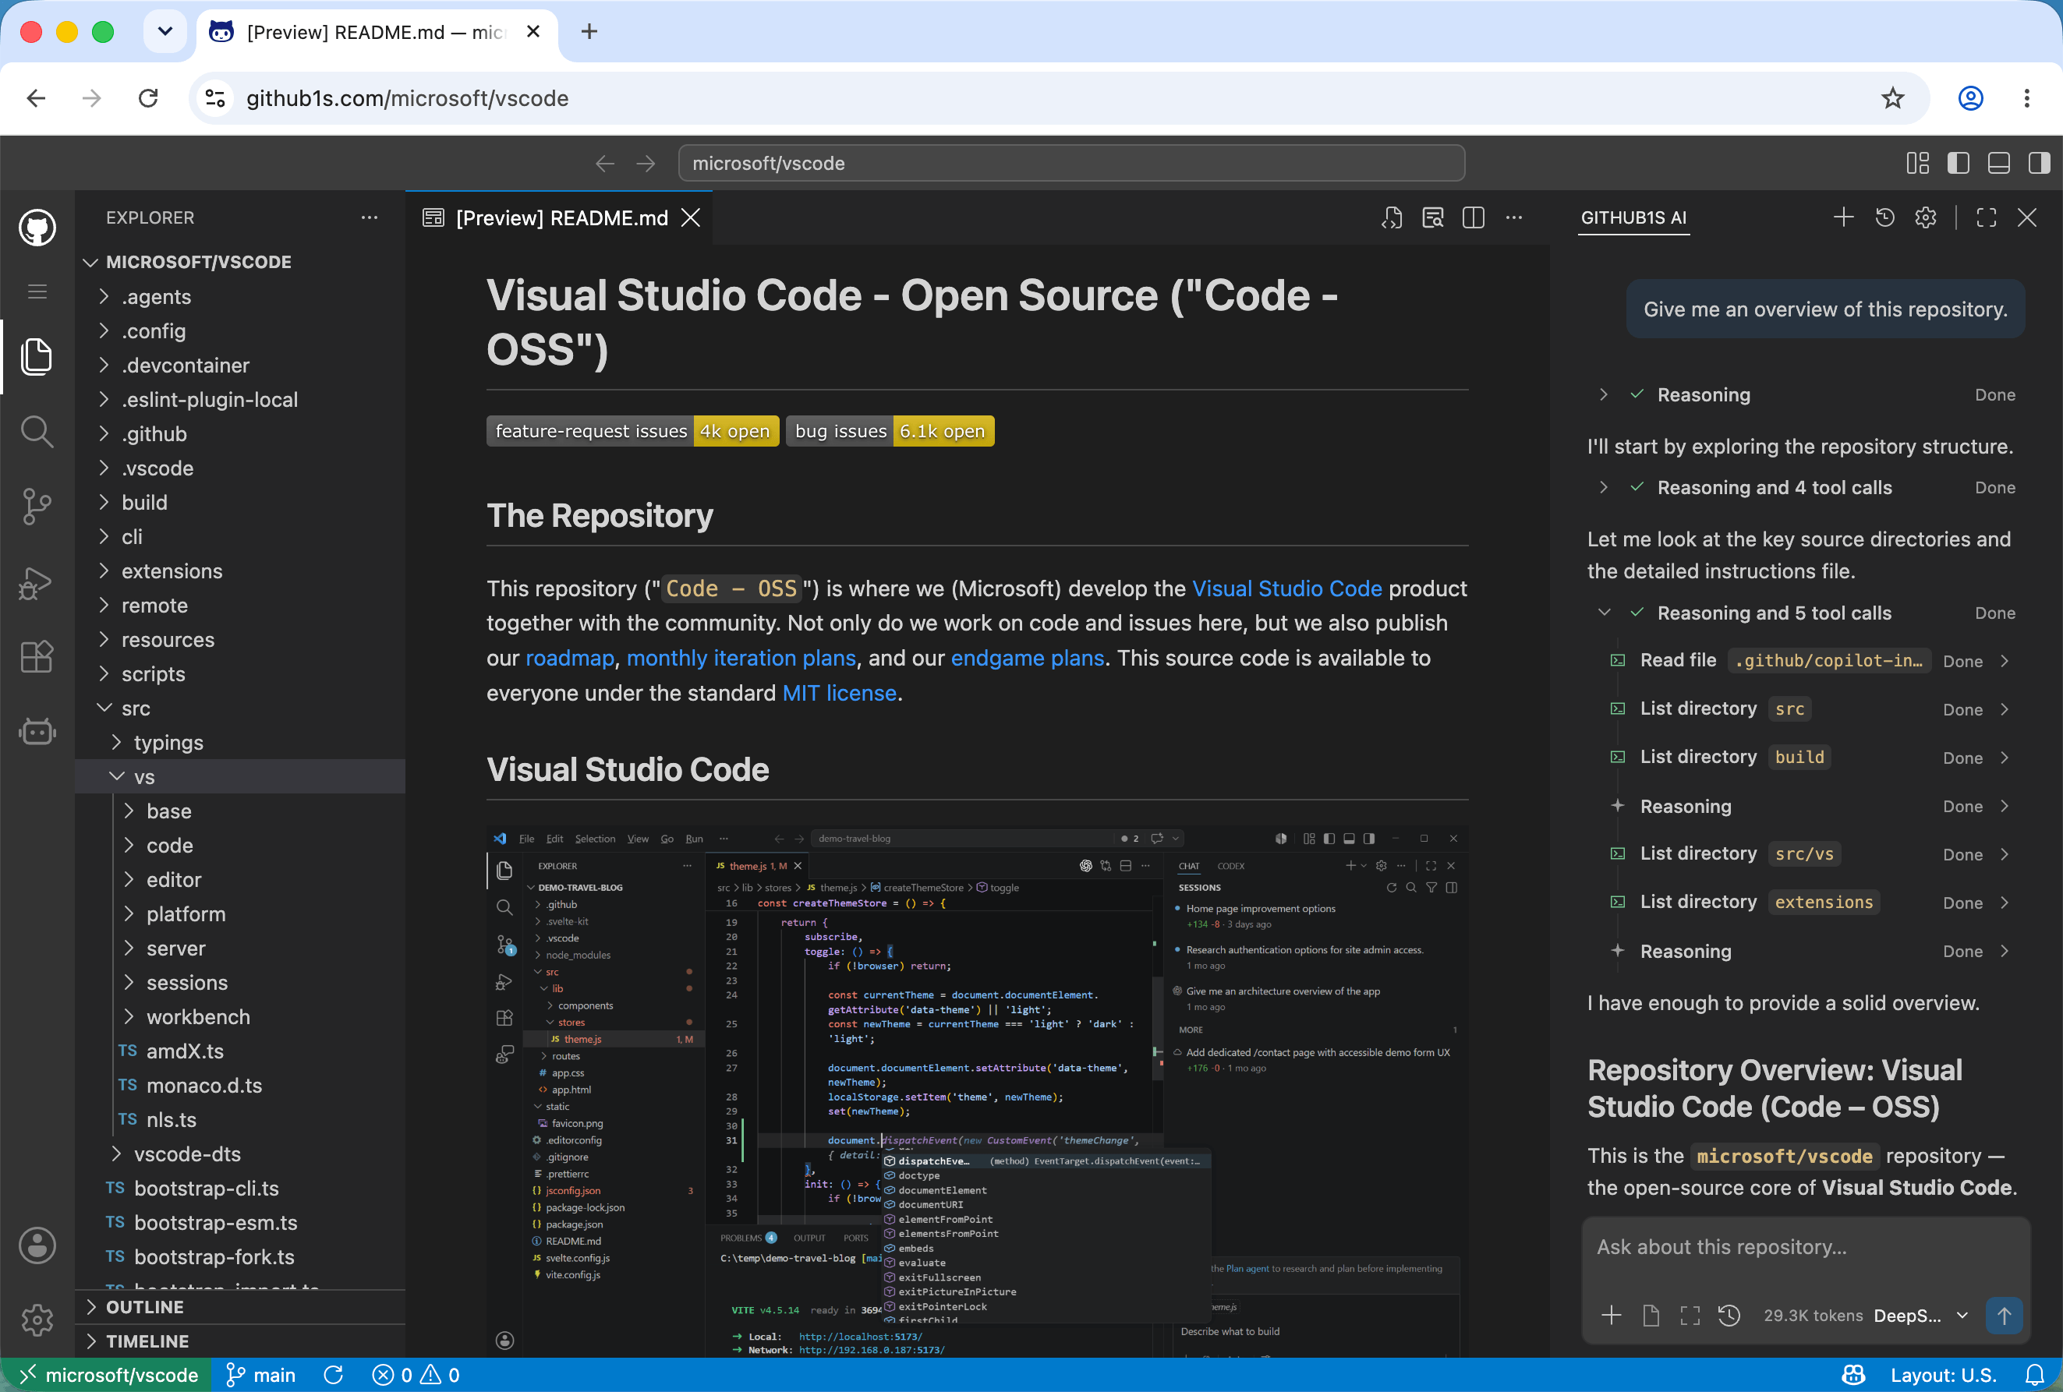2063x1392 pixels.
Task: Open the GitHub1s AI robot view
Action: 37,732
